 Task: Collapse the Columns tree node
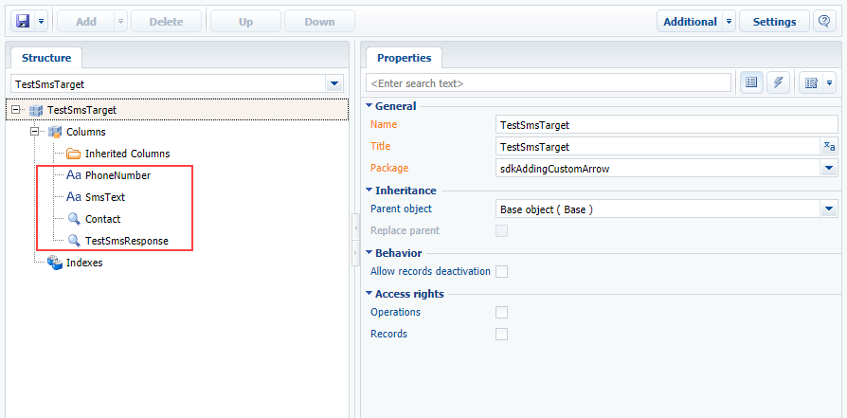coord(34,132)
